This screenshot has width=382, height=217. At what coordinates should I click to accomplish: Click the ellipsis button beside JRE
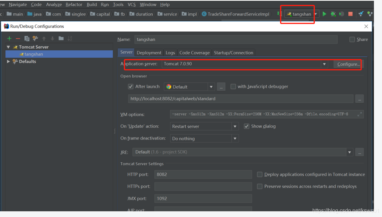tap(359, 152)
